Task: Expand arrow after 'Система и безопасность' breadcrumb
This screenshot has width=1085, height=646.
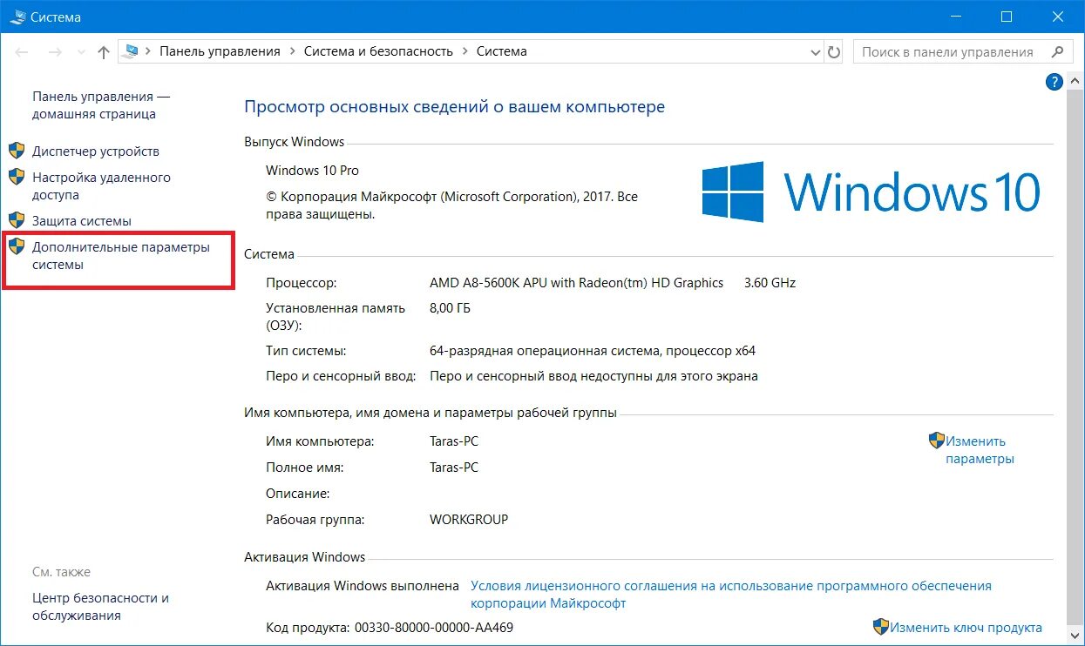Action: [x=465, y=51]
